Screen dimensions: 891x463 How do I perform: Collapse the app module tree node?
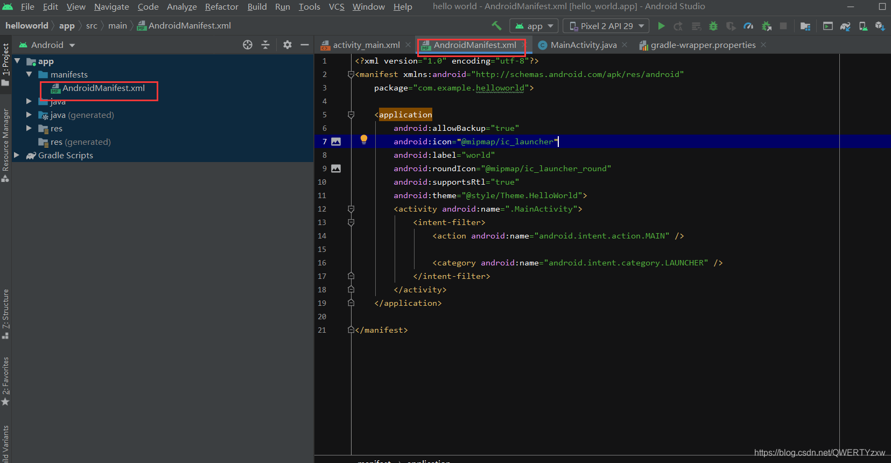(x=18, y=61)
